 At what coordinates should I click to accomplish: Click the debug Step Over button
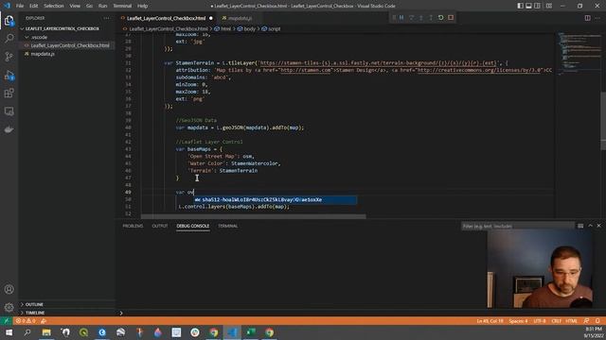coord(411,18)
